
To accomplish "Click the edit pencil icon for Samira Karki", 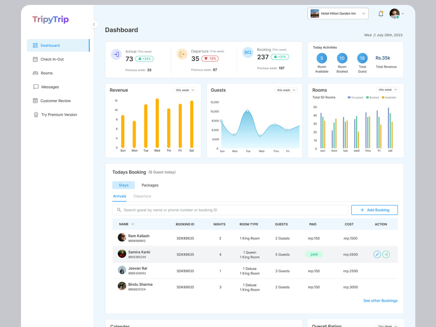I will (377, 255).
